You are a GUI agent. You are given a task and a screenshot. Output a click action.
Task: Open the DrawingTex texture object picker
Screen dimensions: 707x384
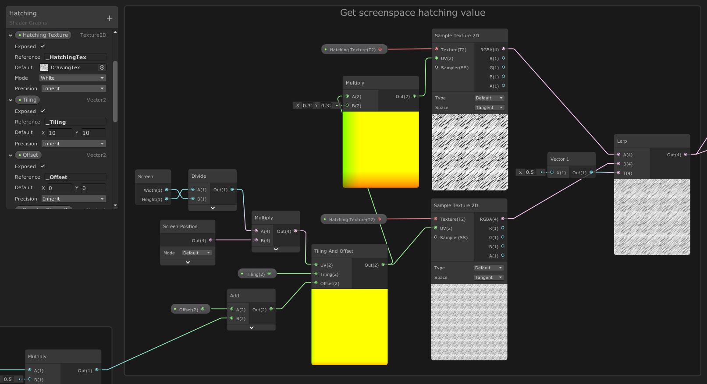pos(102,67)
